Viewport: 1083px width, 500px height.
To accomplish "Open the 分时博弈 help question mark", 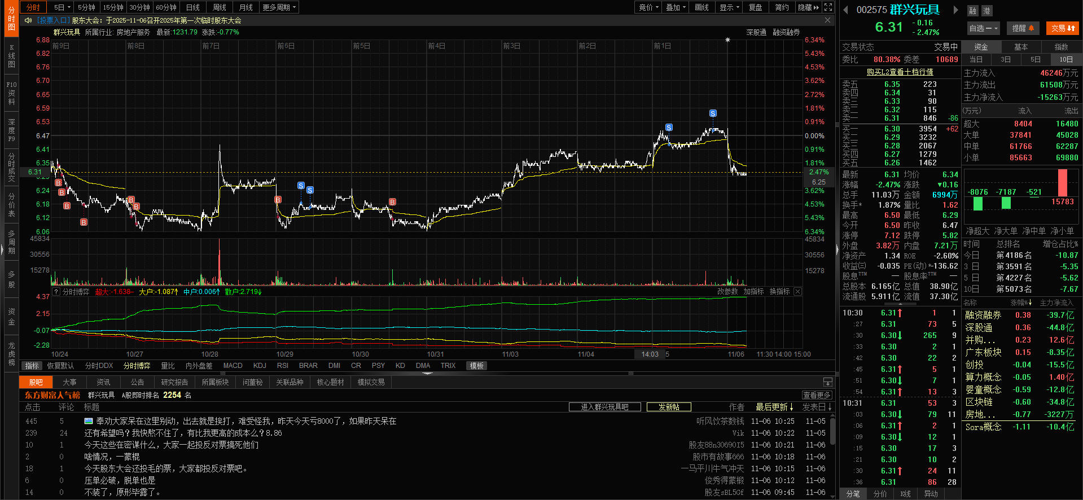I will coord(56,292).
